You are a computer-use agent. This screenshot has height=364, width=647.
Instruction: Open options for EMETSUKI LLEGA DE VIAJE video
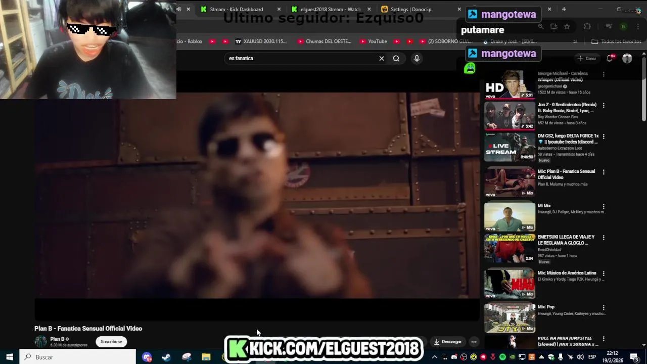tap(604, 238)
